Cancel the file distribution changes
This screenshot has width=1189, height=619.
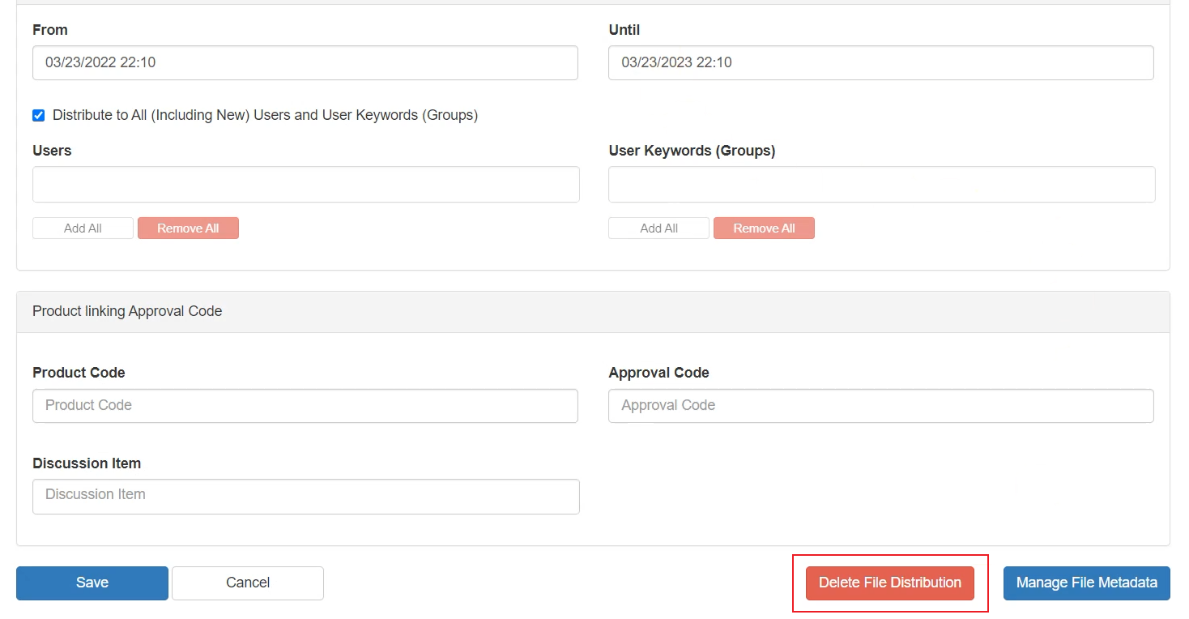click(247, 583)
